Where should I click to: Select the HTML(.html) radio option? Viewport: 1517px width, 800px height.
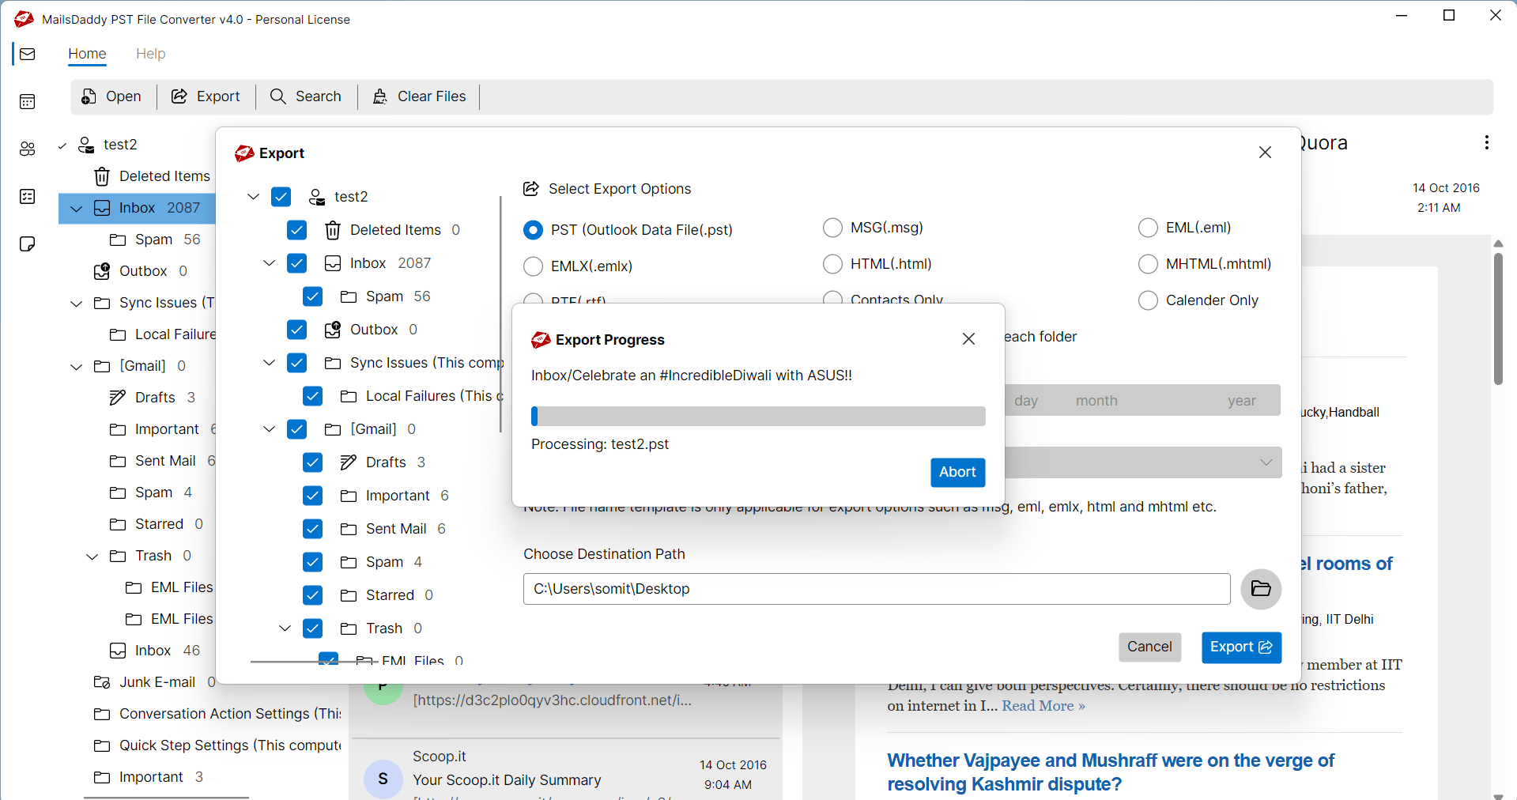pyautogui.click(x=832, y=264)
